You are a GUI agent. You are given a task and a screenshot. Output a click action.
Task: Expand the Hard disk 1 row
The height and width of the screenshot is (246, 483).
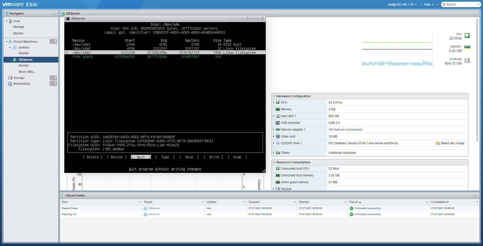tap(274, 116)
